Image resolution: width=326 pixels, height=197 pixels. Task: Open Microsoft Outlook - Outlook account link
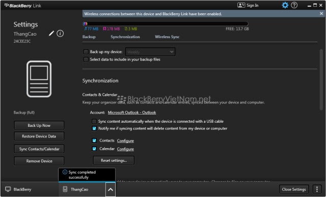coord(132,112)
